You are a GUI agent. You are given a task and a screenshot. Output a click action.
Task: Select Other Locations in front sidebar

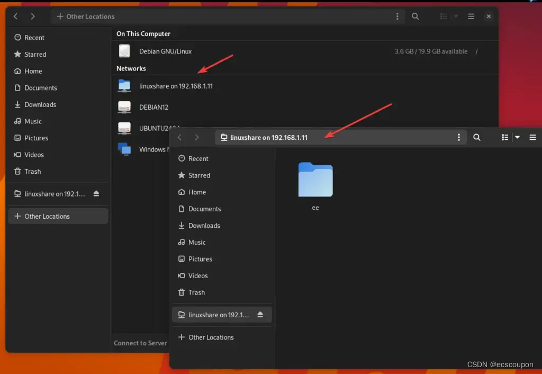coord(211,337)
